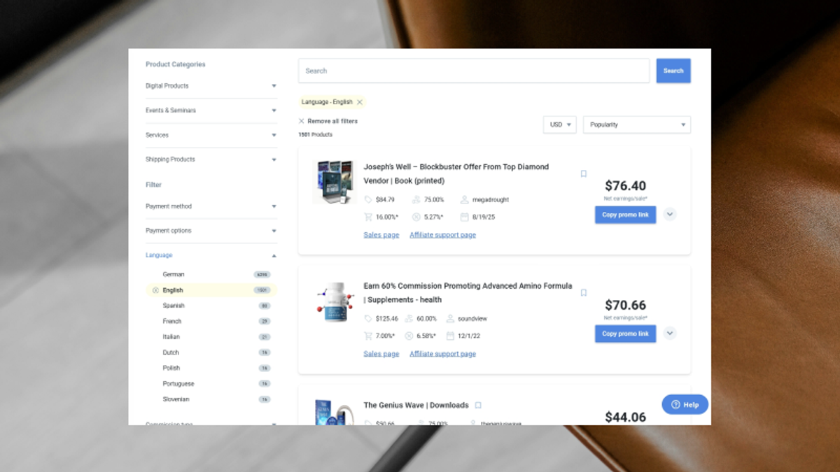The height and width of the screenshot is (472, 840).
Task: Open Joseph's Well product thumbnail
Action: coord(334,182)
